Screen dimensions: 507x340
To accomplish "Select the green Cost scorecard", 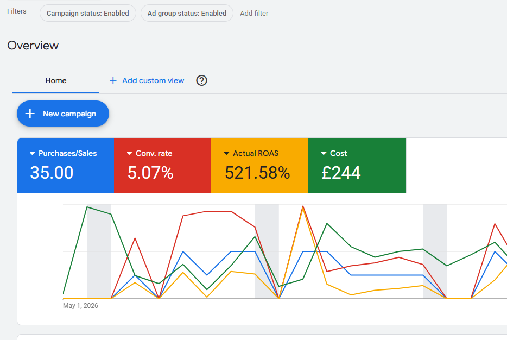I will coord(357,165).
